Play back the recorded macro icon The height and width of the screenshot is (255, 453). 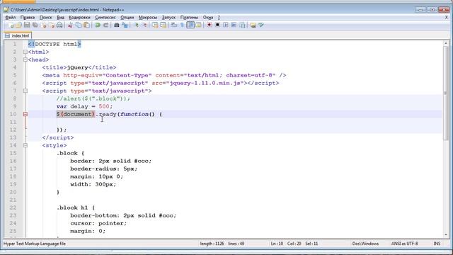click(226, 25)
